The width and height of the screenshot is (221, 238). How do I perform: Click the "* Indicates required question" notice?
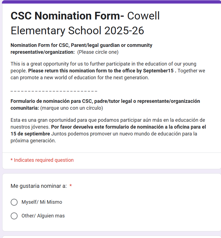tap(42, 160)
